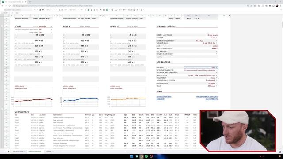This screenshot has height=159, width=283.
Task: Open Chrome three-dot menu
Action: coord(281,6)
